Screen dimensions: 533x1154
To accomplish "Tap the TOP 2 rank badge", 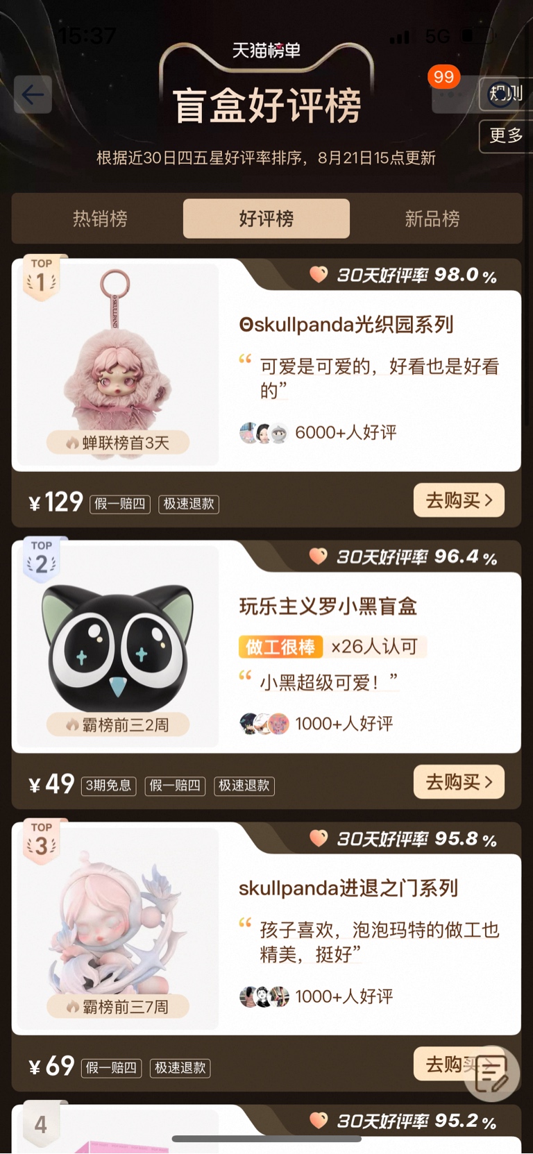I will [x=41, y=559].
